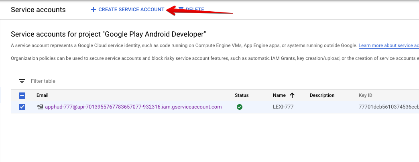Viewport: 419px width, 162px height.
Task: Click the Key ID column header
Action: click(365, 95)
